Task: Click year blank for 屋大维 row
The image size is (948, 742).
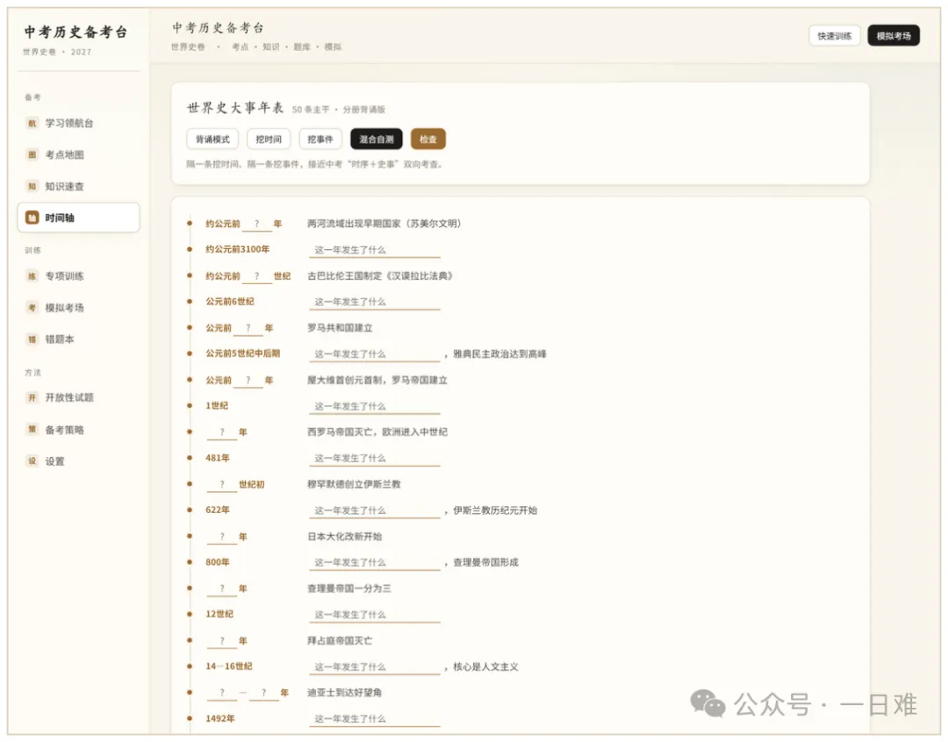Action: pos(248,380)
